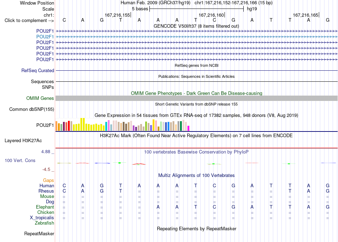Open 'Repeating Elements by RepeatMasker' track title
338x242 pixels.
click(196, 228)
